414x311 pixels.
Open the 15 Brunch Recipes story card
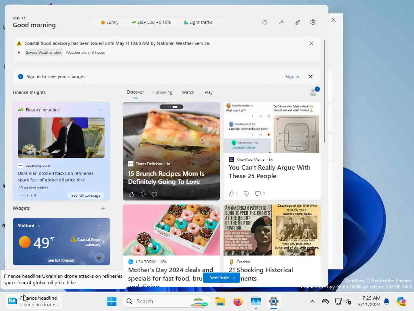point(171,151)
